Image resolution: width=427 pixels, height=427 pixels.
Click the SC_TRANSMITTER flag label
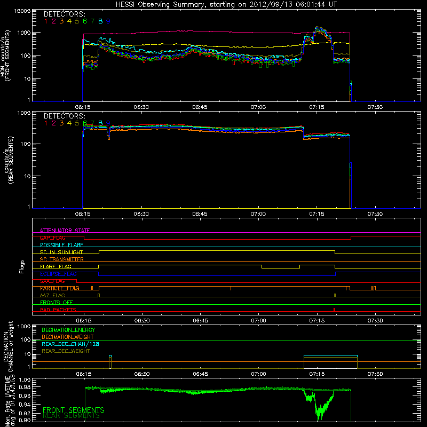pos(61,259)
